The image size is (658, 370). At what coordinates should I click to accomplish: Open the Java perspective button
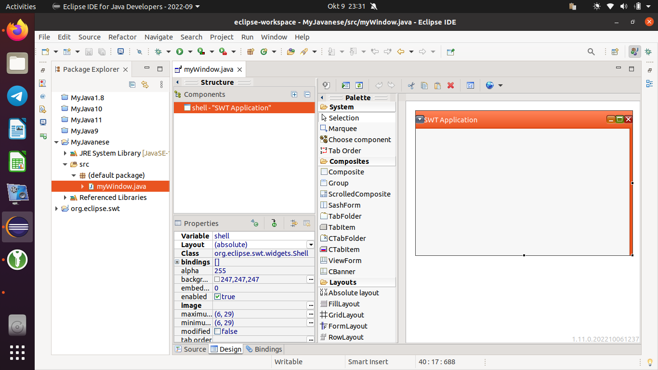pos(635,52)
